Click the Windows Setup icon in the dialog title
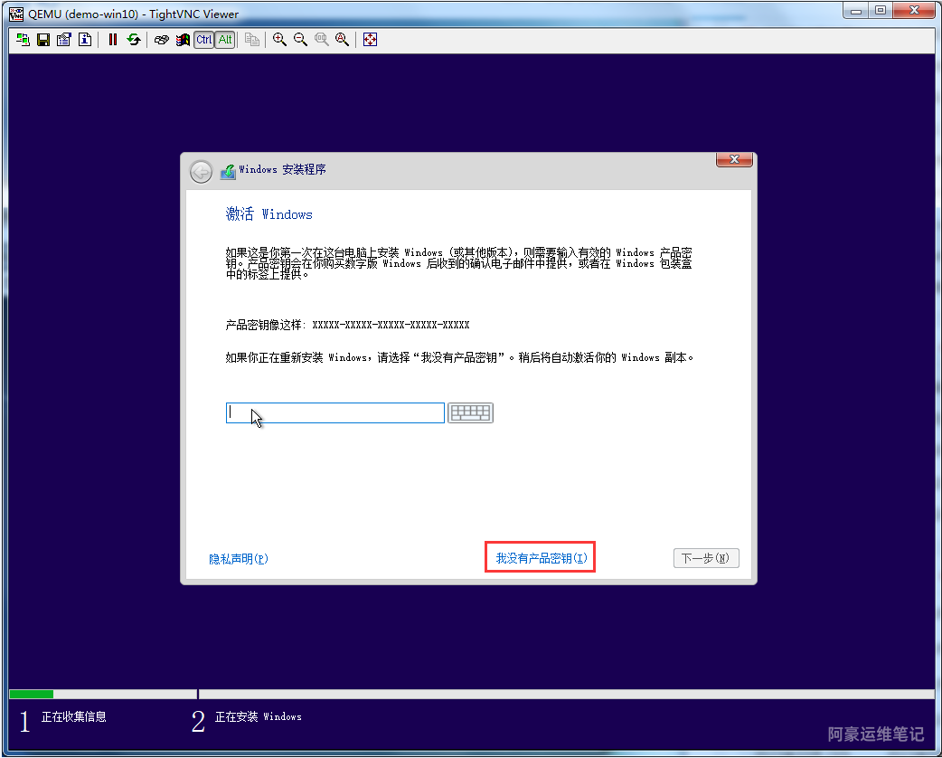 228,171
